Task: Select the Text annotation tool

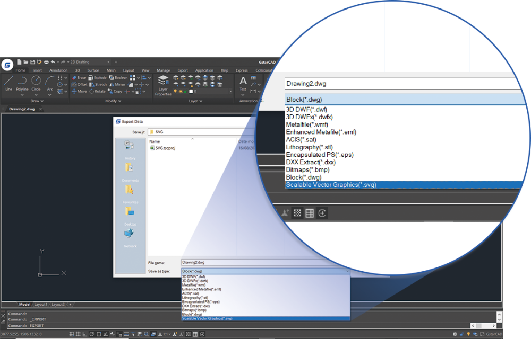Action: (243, 83)
